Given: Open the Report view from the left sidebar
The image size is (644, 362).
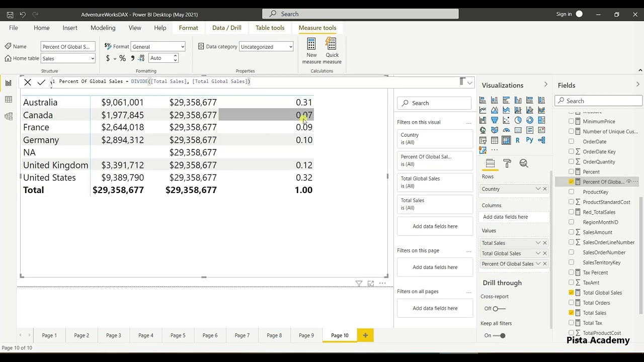Looking at the screenshot, I should (8, 83).
